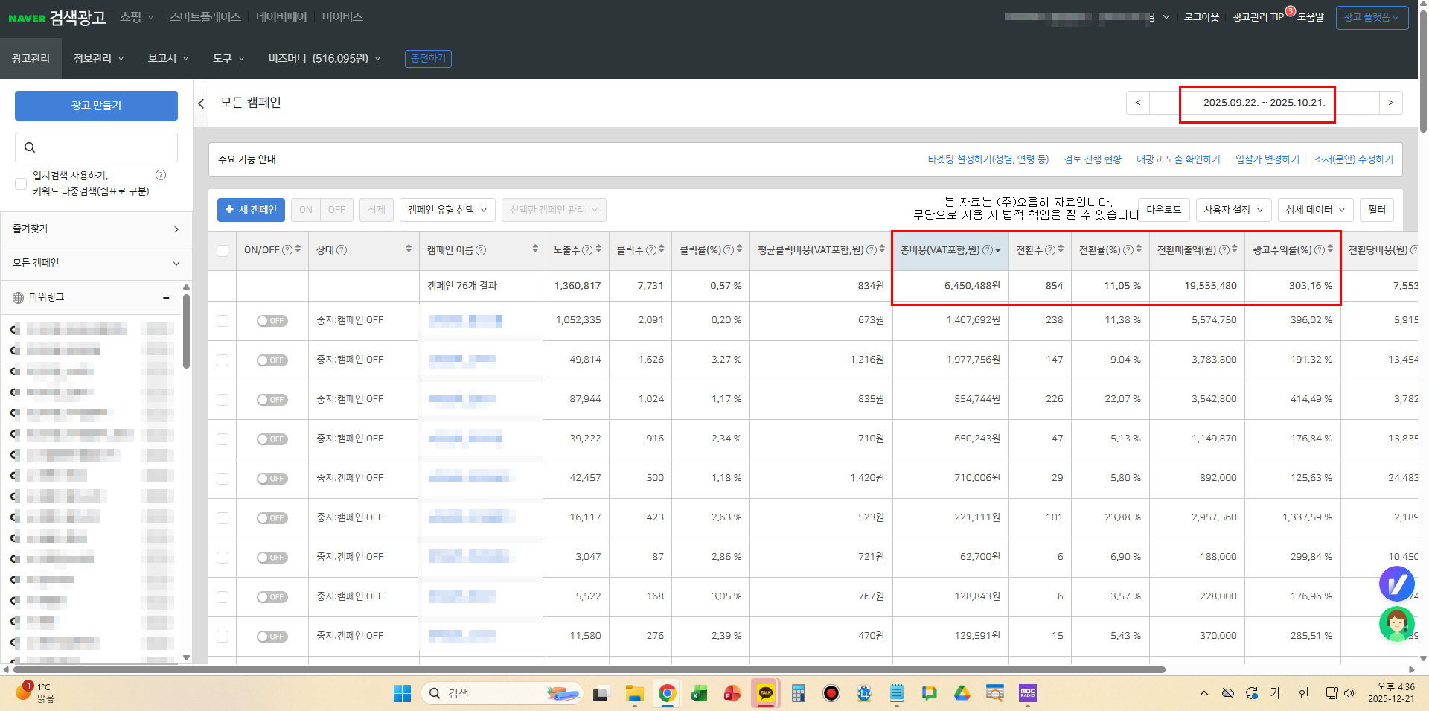Image resolution: width=1429 pixels, height=711 pixels.
Task: Expand the 상세 데이터 dropdown
Action: [1315, 210]
